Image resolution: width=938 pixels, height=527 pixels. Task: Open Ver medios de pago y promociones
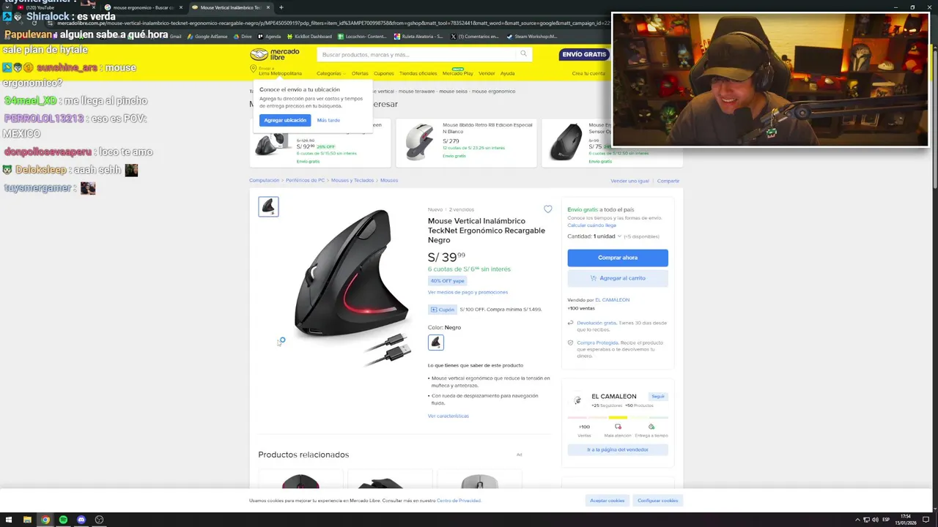pos(468,292)
